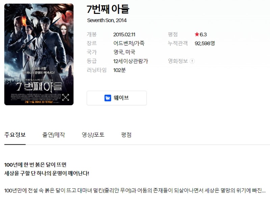This screenshot has width=270, height=197.
Task: Click the bold synopsis headline 100년에 한 번
Action: (x=35, y=165)
